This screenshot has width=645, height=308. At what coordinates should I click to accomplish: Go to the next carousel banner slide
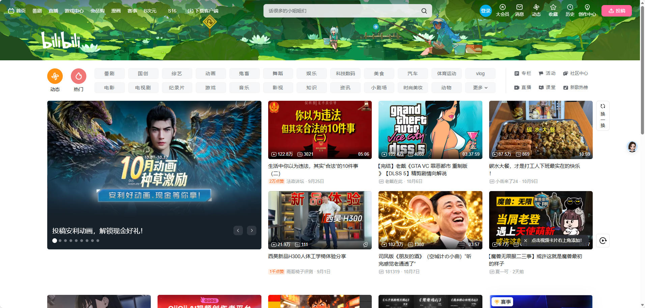[252, 230]
